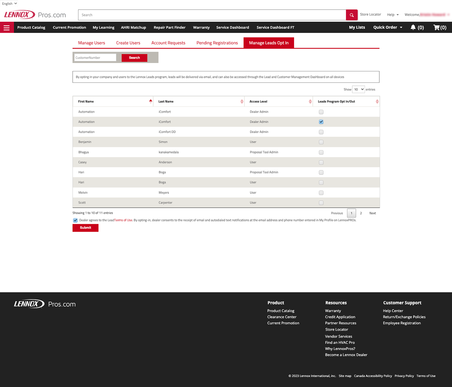Open Credit Application footer link

(340, 317)
